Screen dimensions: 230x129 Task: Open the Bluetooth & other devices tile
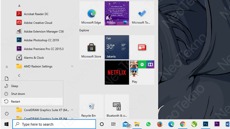click(x=117, y=107)
